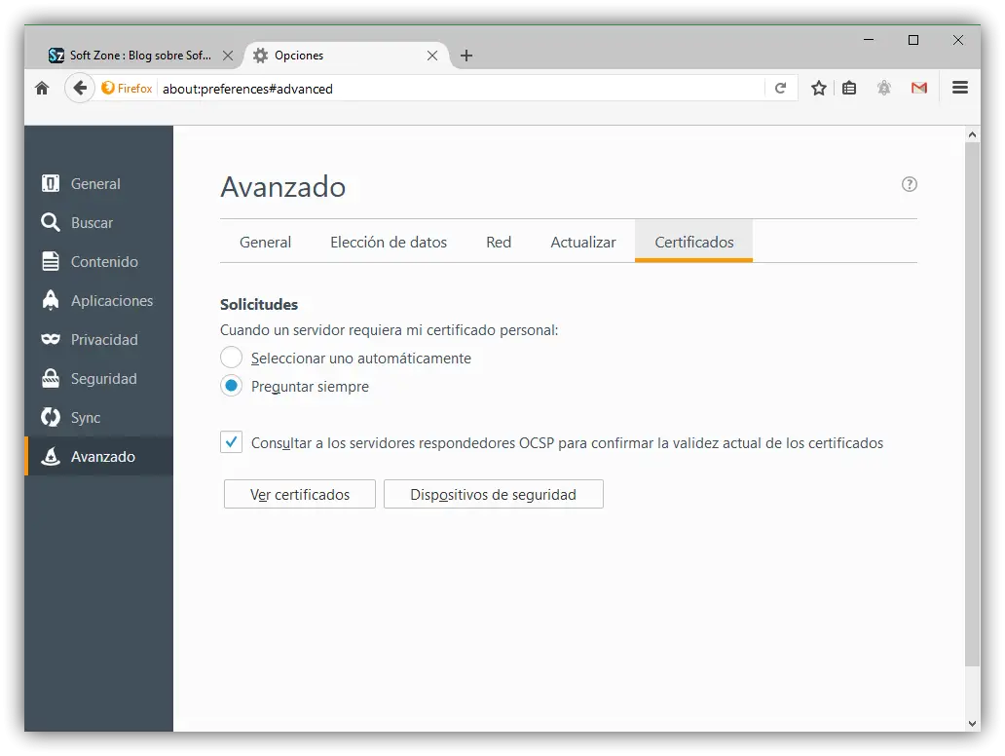Switch to the Actualizar tab

coord(582,242)
